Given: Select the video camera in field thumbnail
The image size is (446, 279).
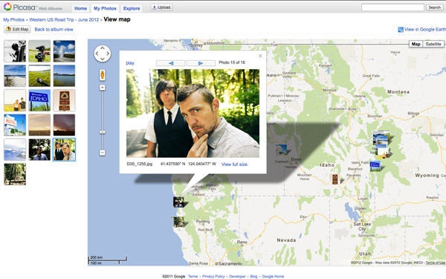Looking at the screenshot, I should (x=39, y=51).
